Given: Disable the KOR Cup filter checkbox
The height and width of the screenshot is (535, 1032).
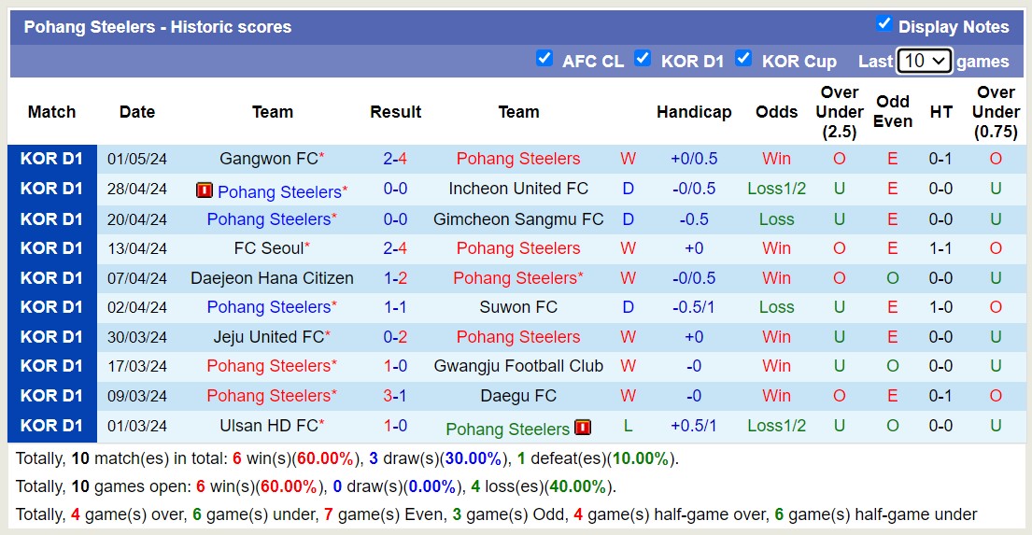Looking at the screenshot, I should [743, 59].
